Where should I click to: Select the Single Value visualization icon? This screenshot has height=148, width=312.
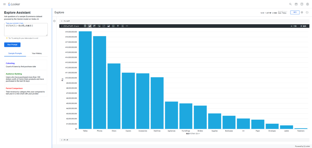coord(123,26)
